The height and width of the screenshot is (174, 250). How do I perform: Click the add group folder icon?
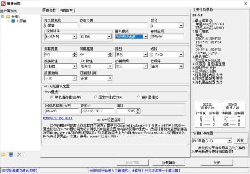pos(4,154)
